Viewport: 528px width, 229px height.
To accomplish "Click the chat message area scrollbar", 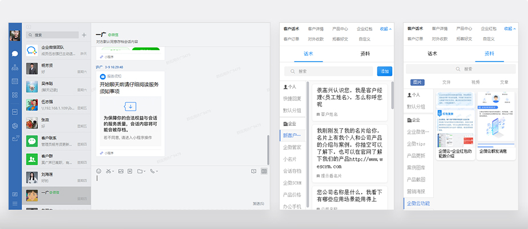I will (269, 148).
